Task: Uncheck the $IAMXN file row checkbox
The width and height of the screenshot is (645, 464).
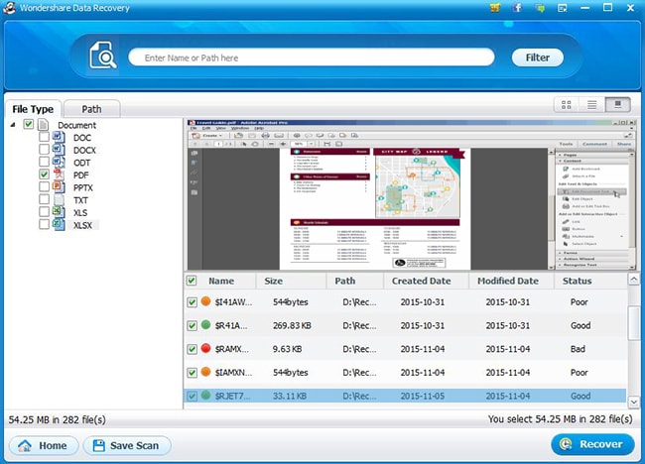Action: point(193,373)
